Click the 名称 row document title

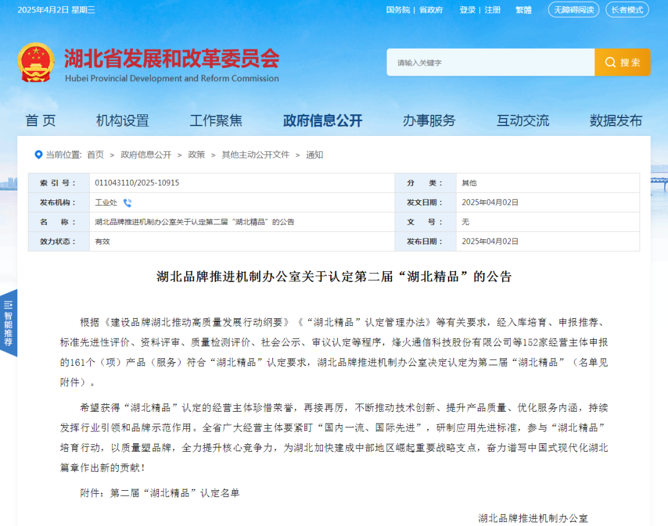(x=194, y=222)
